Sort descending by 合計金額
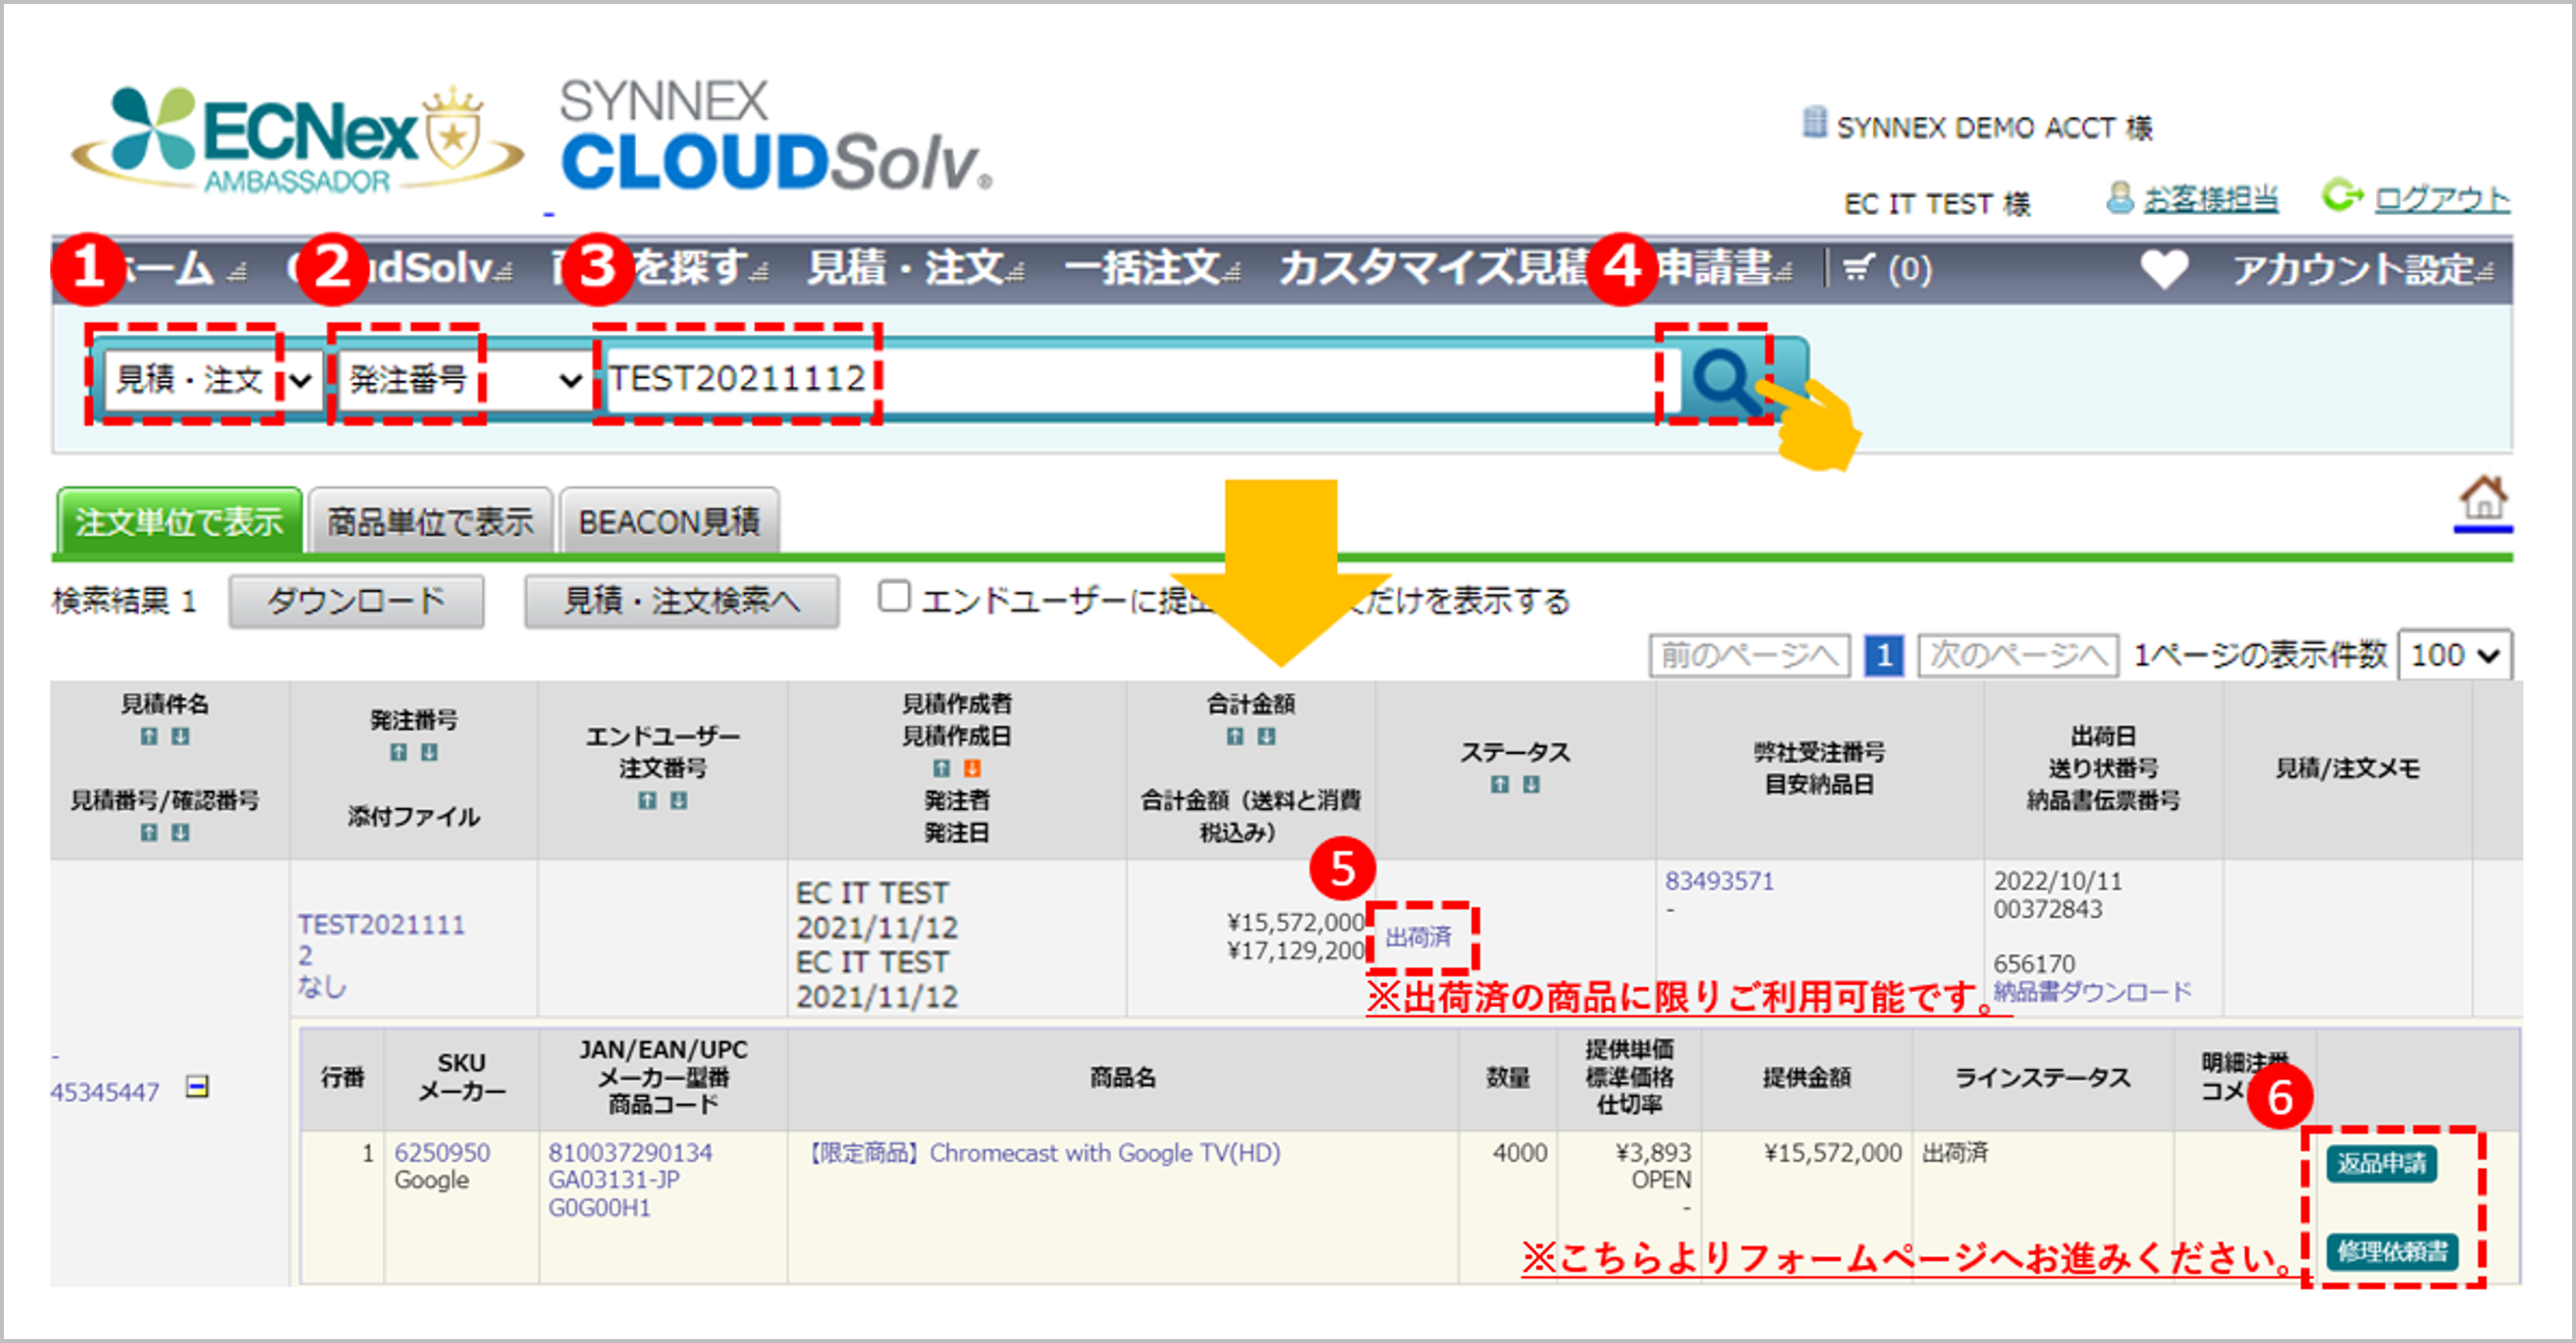This screenshot has width=2576, height=1343. point(1266,737)
